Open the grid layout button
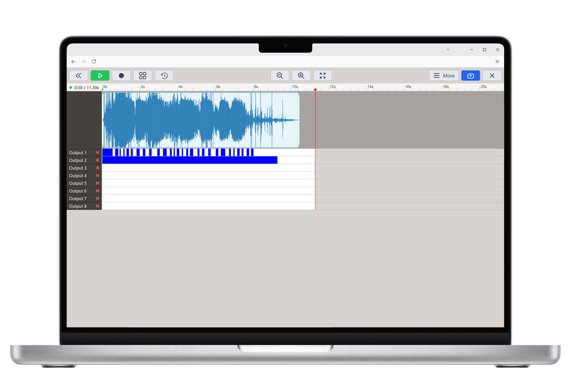 click(x=143, y=75)
